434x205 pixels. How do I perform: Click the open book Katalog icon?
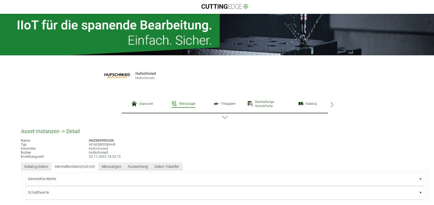(300, 104)
